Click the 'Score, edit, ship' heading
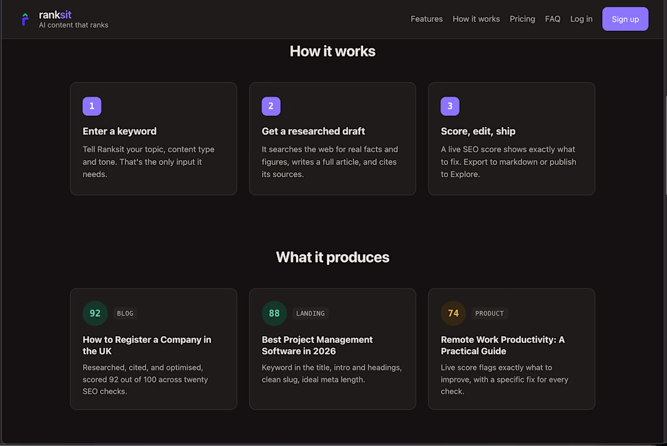This screenshot has width=667, height=446. coord(478,131)
